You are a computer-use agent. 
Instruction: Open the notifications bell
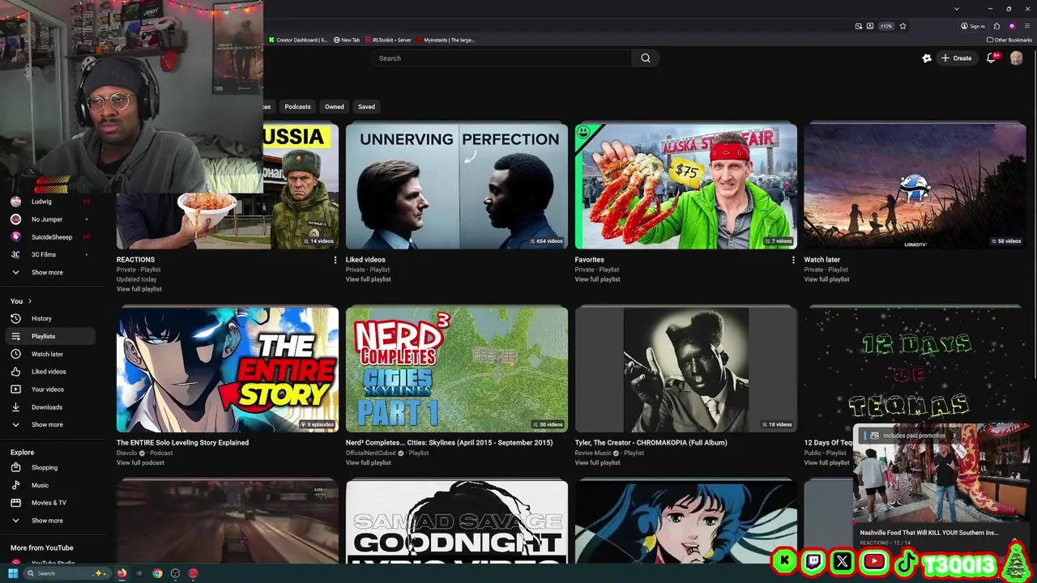coord(991,58)
